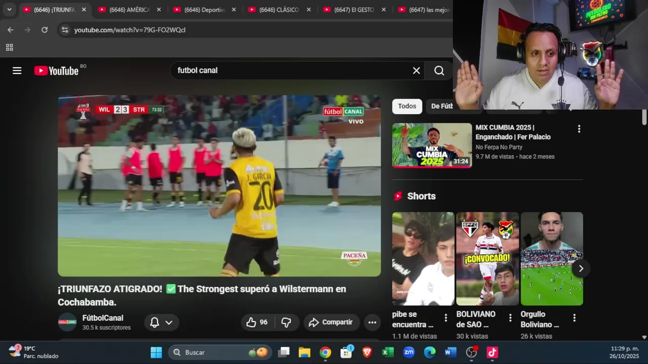Go forward in browser history
The height and width of the screenshot is (364, 648).
tap(27, 30)
